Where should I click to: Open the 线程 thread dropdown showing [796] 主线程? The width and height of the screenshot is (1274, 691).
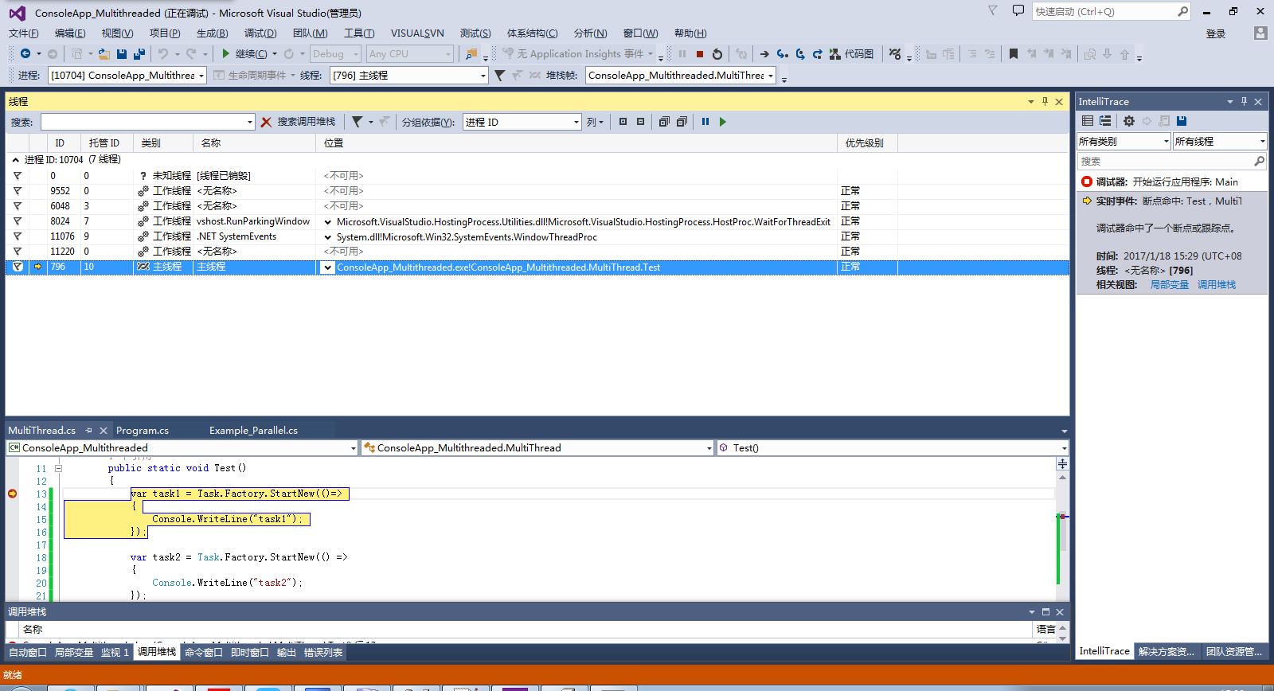coord(408,76)
